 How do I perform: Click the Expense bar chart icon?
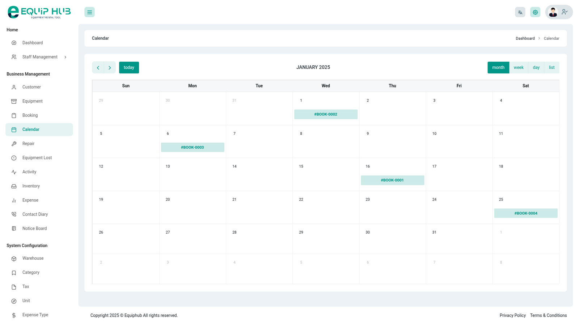[14, 200]
